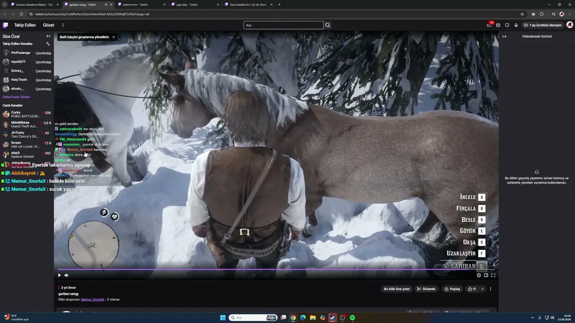Open more options beside the like button
Image resolution: width=575 pixels, height=323 pixels.
click(491, 289)
